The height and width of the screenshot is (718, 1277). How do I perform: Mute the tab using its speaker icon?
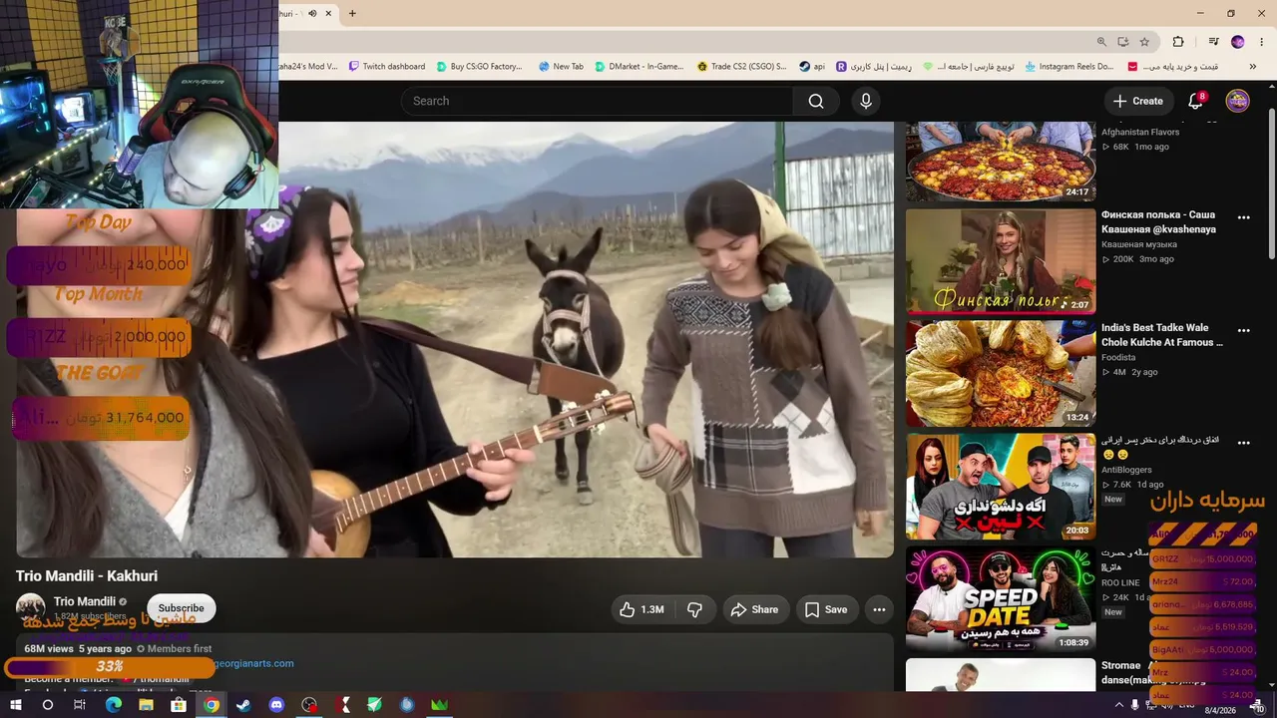point(312,13)
